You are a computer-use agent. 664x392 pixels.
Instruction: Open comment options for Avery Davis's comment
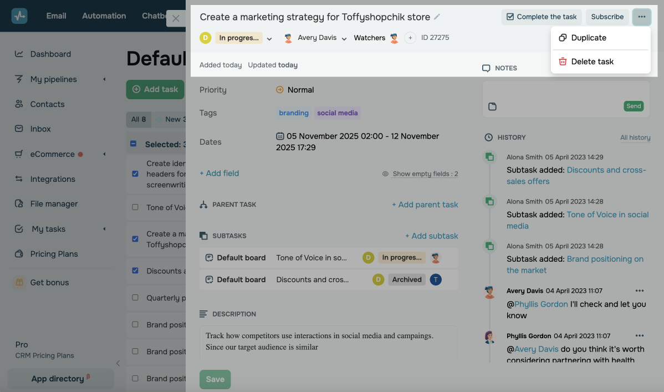640,291
